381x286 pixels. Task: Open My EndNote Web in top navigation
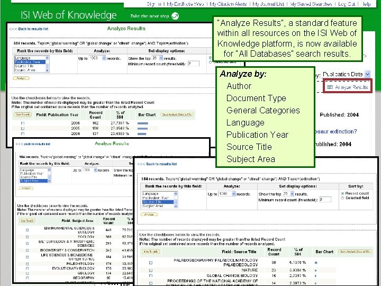[185, 4]
